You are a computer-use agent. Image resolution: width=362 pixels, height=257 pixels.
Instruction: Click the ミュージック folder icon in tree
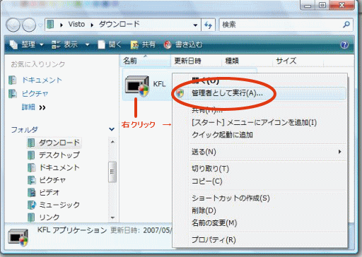click(x=32, y=205)
